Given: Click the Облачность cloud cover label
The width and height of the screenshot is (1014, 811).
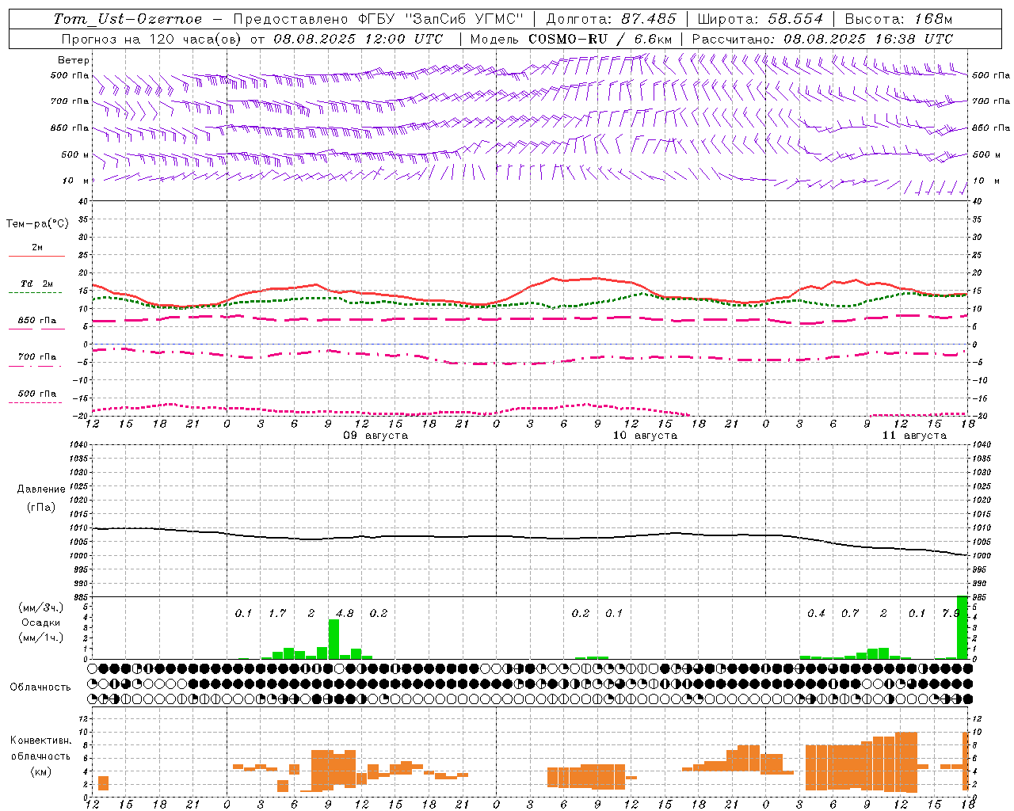Looking at the screenshot, I should (40, 687).
